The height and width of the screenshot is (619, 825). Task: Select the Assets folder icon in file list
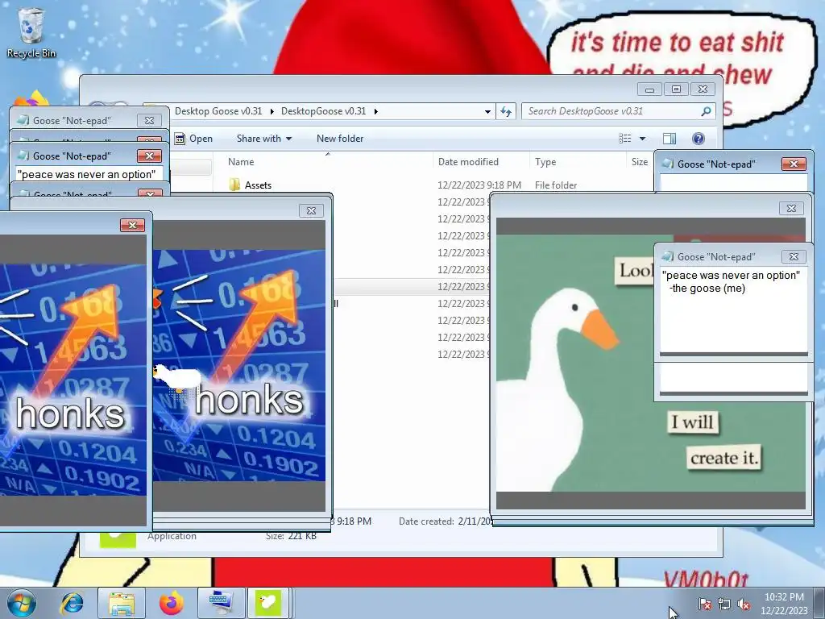[x=234, y=185]
